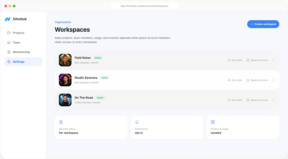Screen dimensions: 288x159
Task: Click the Settings gear icon in sidebar
Action: [x=9, y=62]
